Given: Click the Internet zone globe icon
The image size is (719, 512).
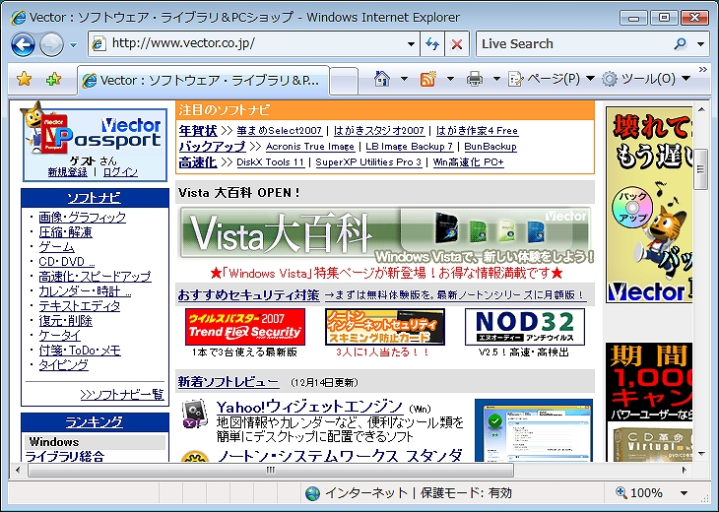Looking at the screenshot, I should coord(313,493).
